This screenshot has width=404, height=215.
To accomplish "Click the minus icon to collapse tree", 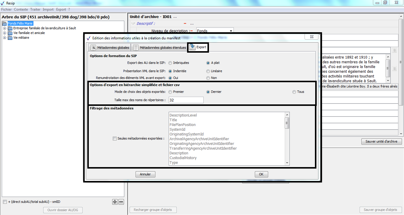I will point(121,202).
